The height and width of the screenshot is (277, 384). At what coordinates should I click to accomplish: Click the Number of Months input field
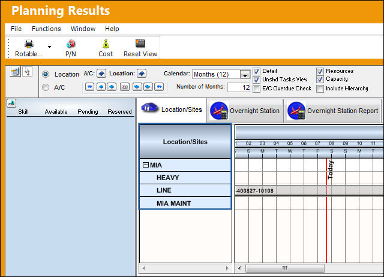coord(239,87)
